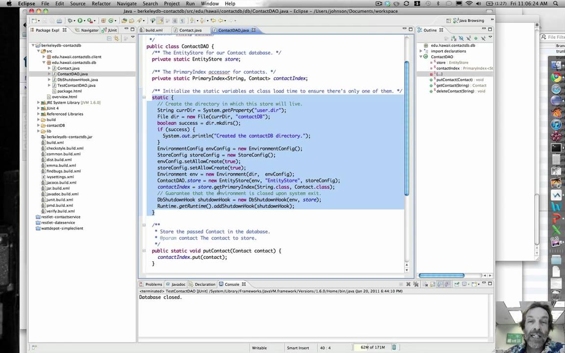The width and height of the screenshot is (565, 353).
Task: Collapse the berkeleydb-contactdb project node
Action: pos(33,46)
